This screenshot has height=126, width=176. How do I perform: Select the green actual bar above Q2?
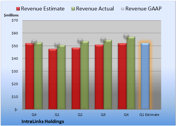pos(84,75)
